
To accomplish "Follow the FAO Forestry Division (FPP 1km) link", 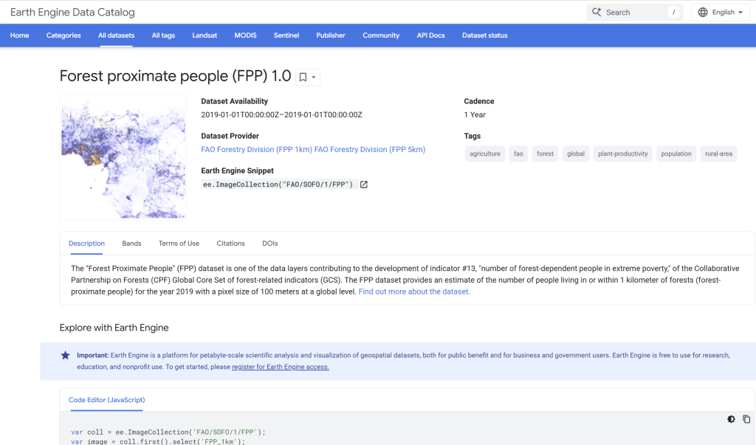I will [256, 150].
